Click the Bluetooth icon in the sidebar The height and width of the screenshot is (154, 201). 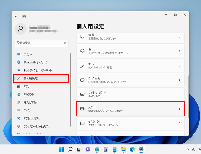point(19,62)
